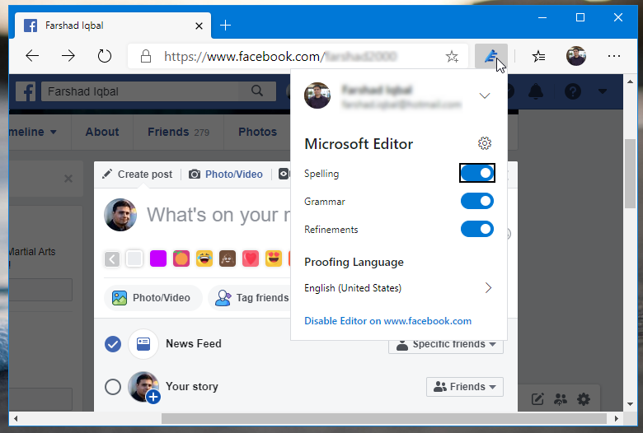Open the English (United States) proofing language
The width and height of the screenshot is (643, 433).
point(399,288)
